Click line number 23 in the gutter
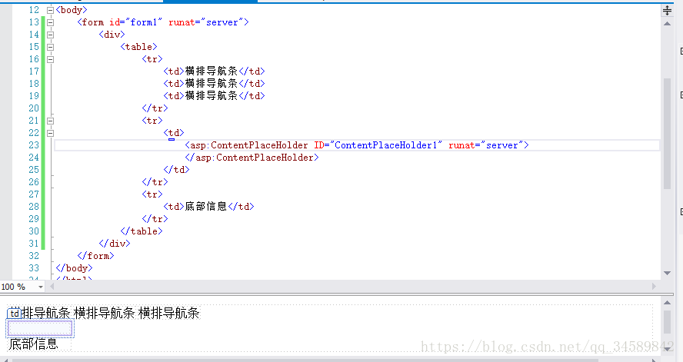The image size is (683, 362). [x=34, y=145]
